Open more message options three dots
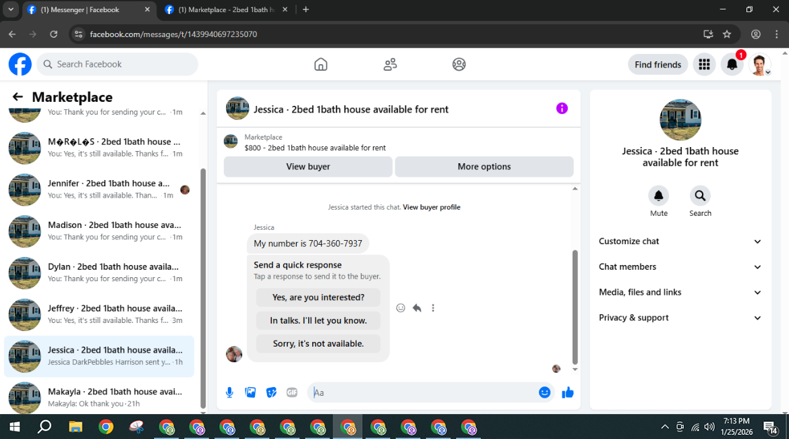Image resolution: width=789 pixels, height=439 pixels. click(433, 308)
